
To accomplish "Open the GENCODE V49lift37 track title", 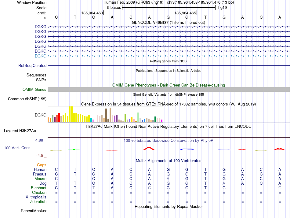I will pyautogui.click(x=168, y=23).
